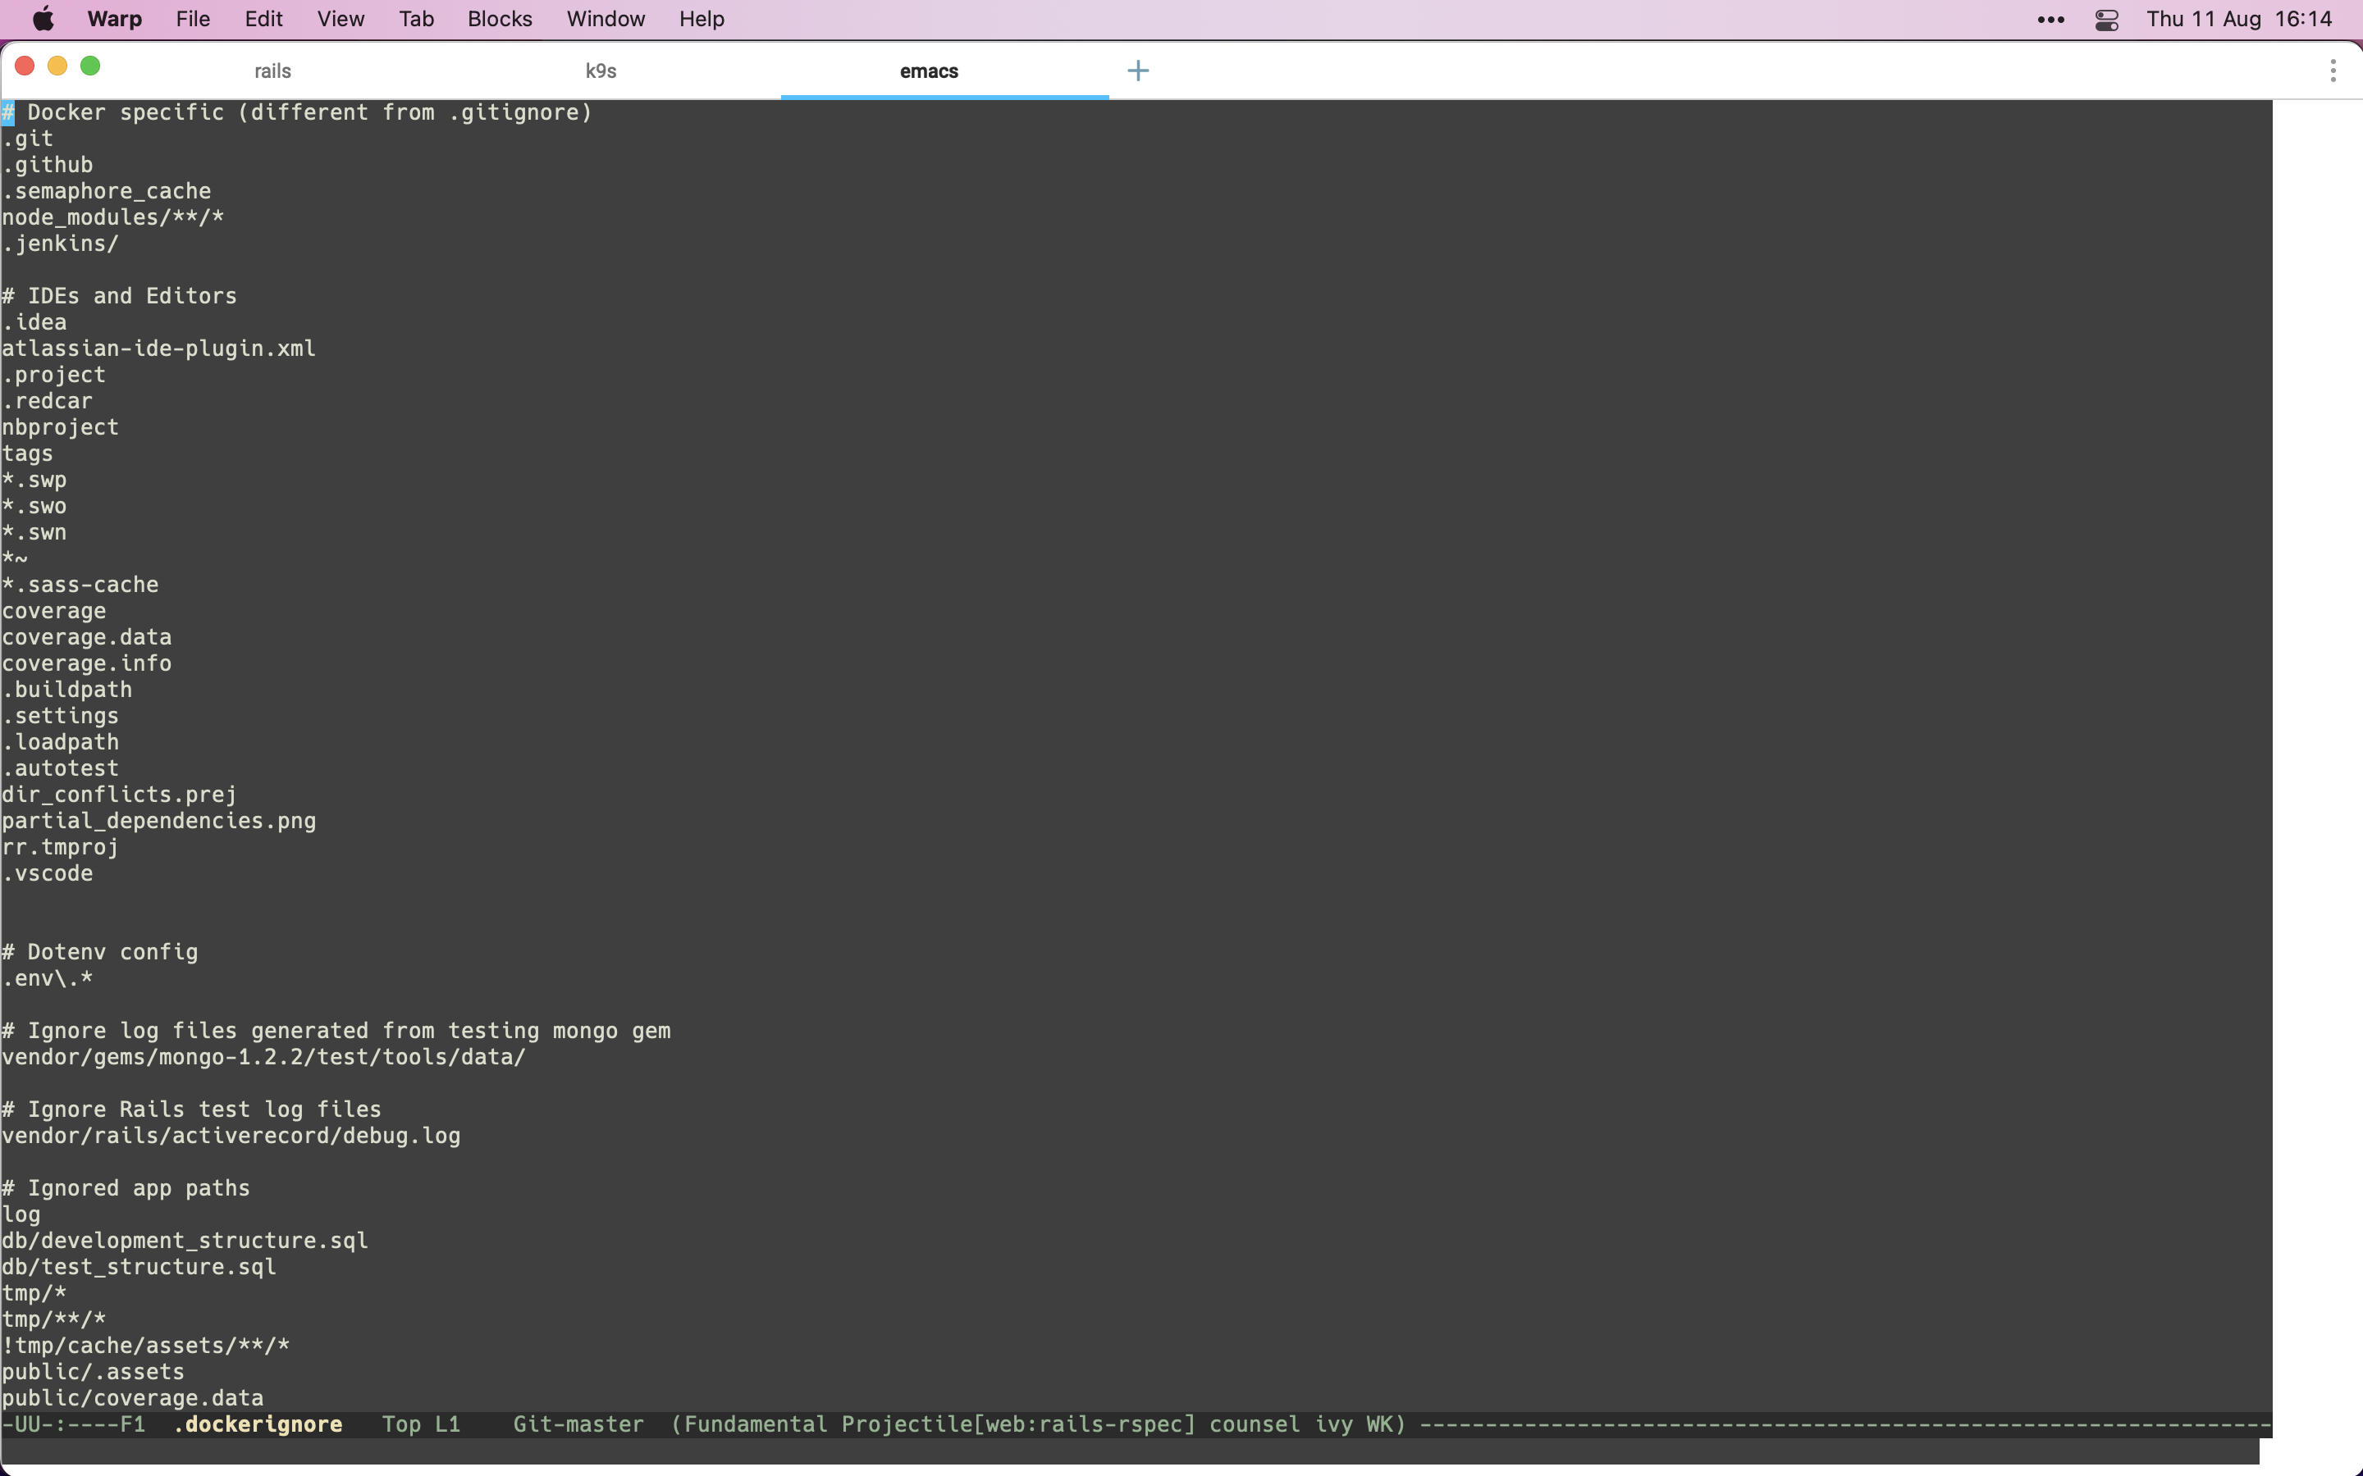Open the Help menu

701,19
